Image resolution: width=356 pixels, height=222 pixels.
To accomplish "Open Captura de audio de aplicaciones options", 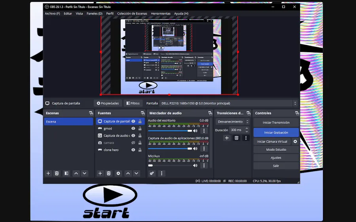I will pyautogui.click(x=204, y=149).
